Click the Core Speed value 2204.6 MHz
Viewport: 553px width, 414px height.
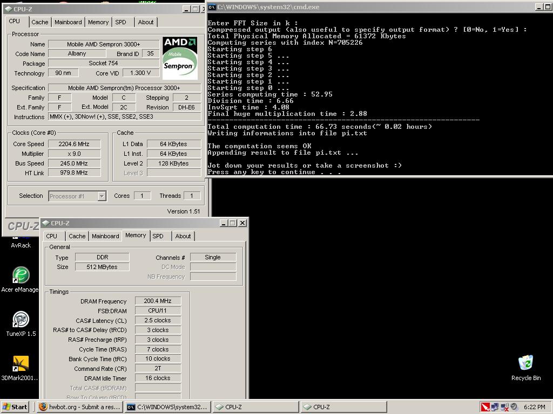(x=74, y=144)
